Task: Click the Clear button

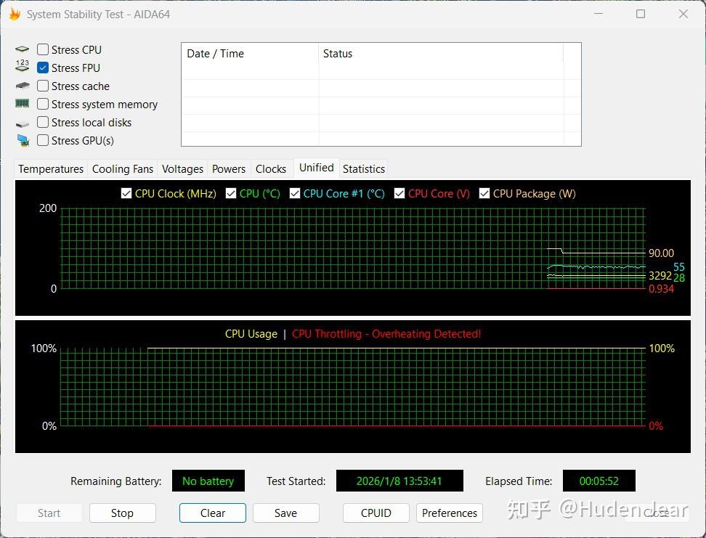Action: pos(213,513)
